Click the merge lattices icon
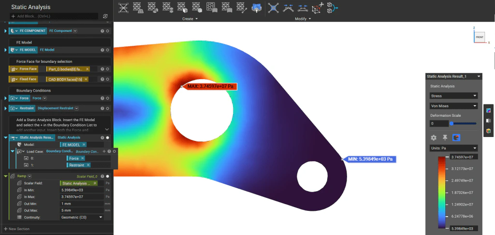 (333, 8)
